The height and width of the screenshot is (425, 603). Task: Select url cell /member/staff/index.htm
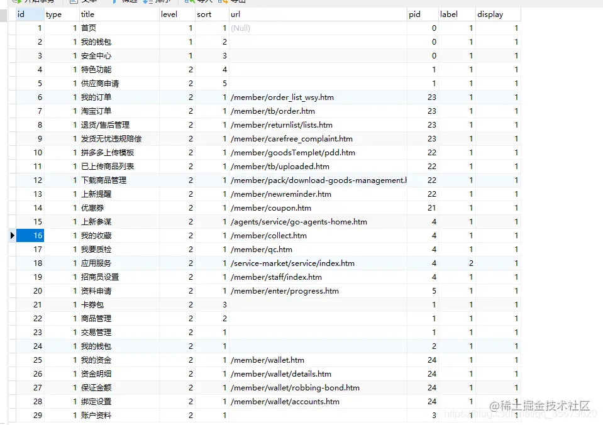[x=318, y=277]
